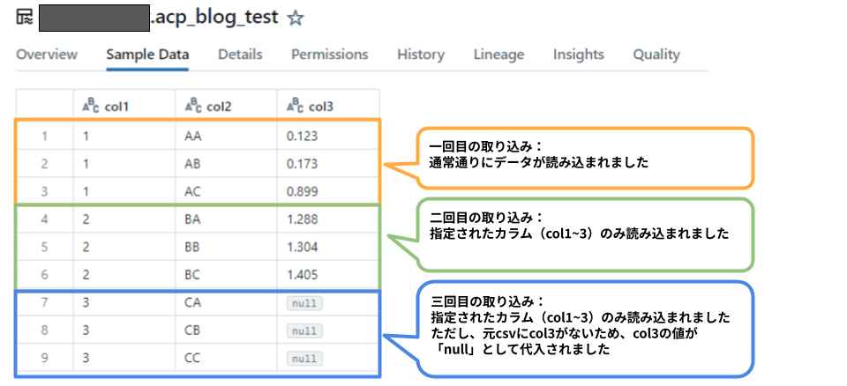
Task: Select the Sample Data tab
Action: point(147,55)
